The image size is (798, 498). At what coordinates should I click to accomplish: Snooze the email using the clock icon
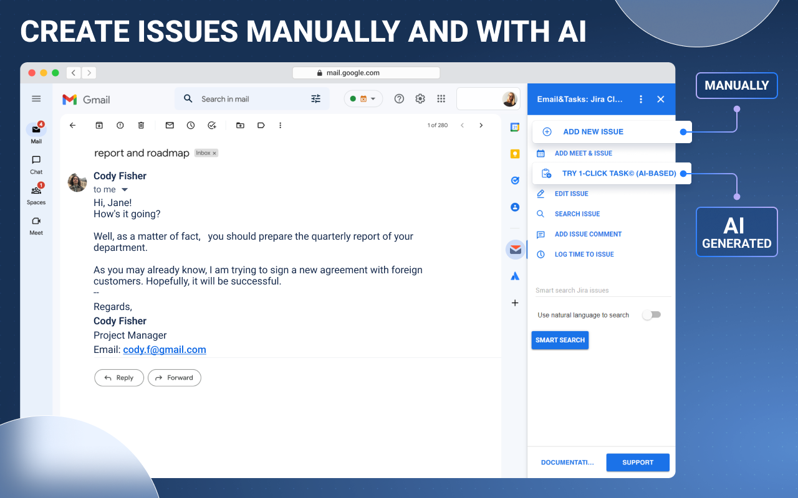pos(191,125)
